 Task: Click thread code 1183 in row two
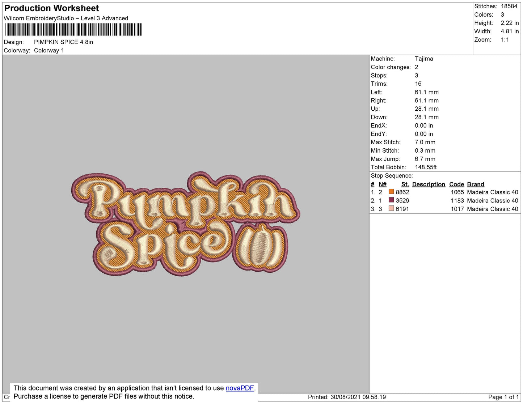(x=457, y=200)
